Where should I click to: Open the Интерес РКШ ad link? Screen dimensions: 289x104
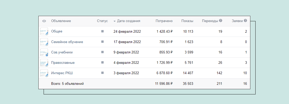click(x=62, y=73)
